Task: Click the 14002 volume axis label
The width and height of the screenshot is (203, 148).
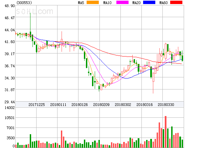Action: click(9, 108)
